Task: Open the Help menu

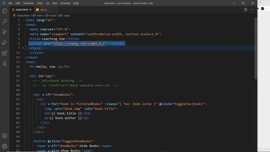Action: pos(76,3)
